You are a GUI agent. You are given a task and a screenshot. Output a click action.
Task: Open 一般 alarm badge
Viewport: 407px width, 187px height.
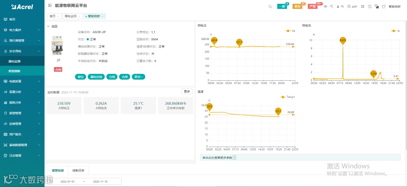[282, 6]
